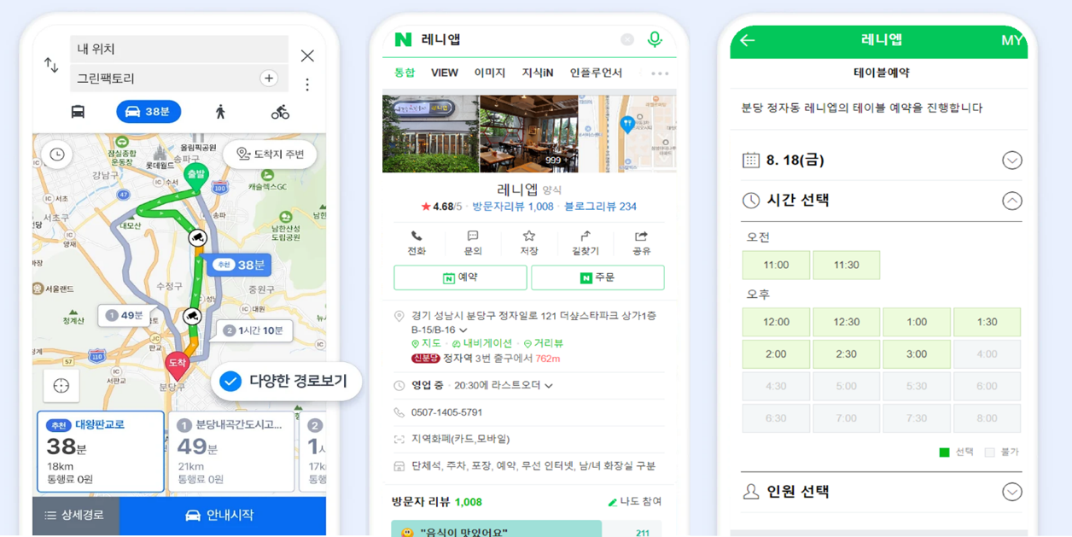Expand the 8. 18(금) date section
Viewport: 1072px width, 537px height.
(1012, 161)
